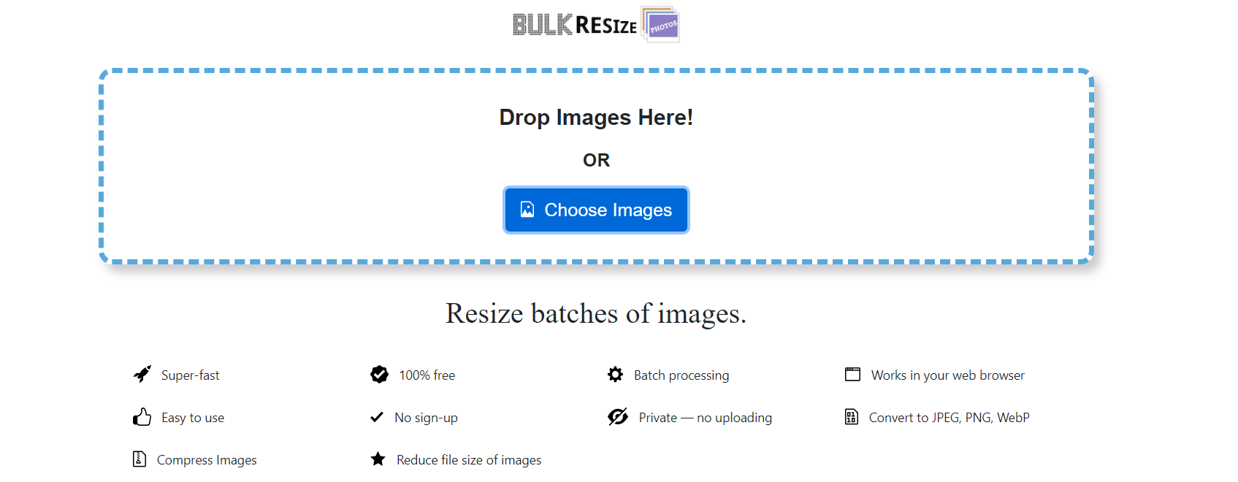This screenshot has width=1238, height=482.
Task: Click the crossed-eye icon near Private — no uploading
Action: tap(617, 417)
